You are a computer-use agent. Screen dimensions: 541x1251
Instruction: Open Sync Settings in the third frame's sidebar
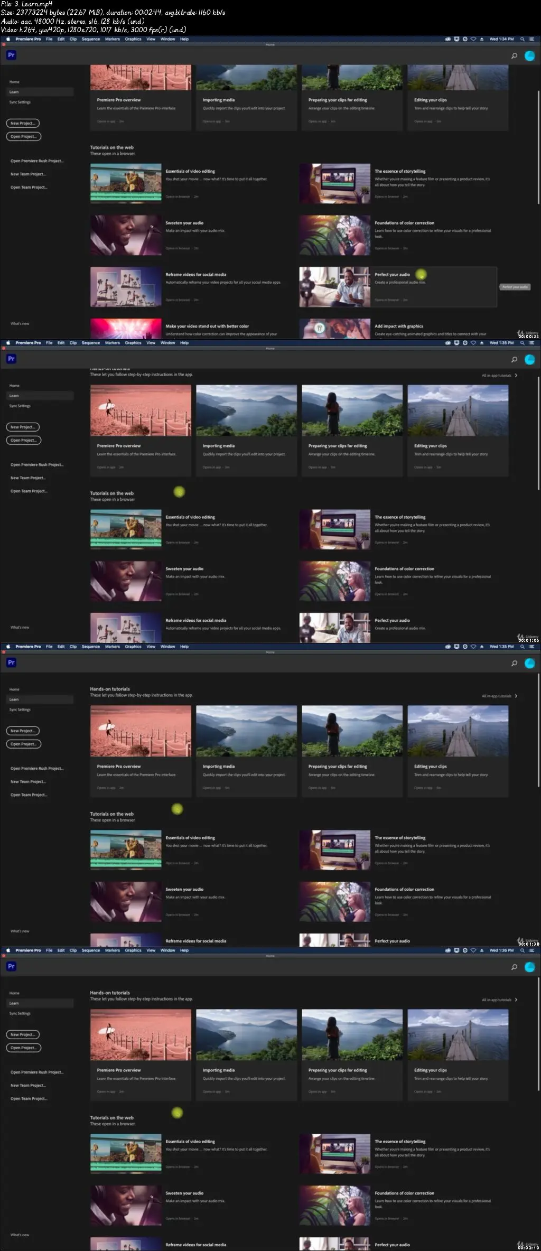tap(20, 709)
